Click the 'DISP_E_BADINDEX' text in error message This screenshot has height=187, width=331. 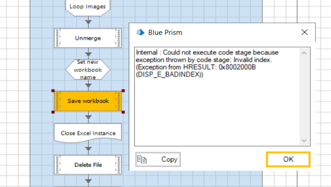168,74
